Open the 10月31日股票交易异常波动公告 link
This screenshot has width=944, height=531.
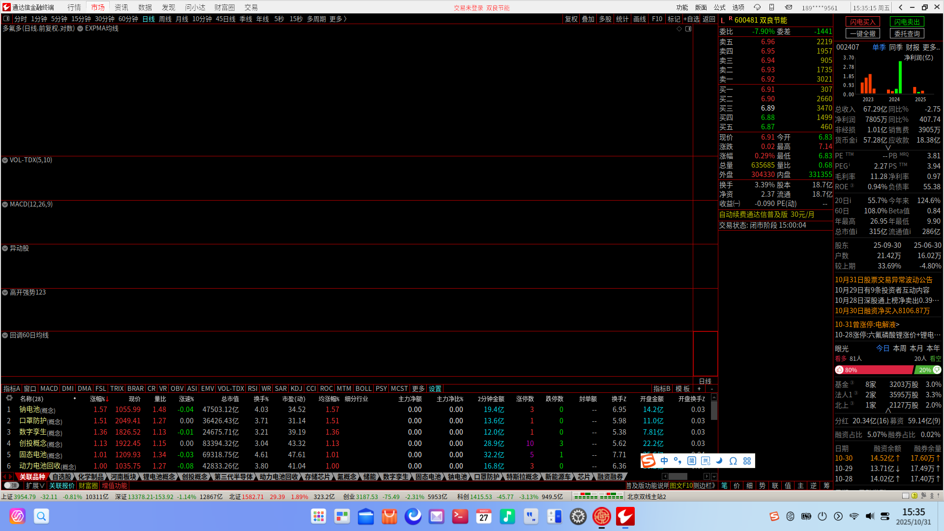[x=884, y=280]
